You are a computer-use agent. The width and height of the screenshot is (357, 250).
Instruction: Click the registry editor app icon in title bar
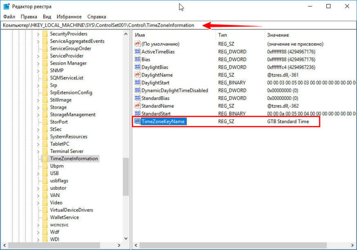5,6
